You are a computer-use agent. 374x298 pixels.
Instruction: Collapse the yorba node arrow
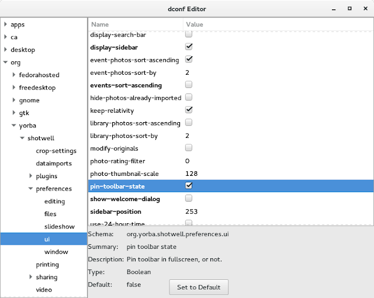point(14,125)
